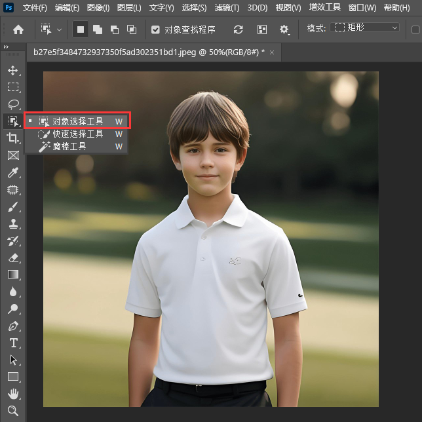The image size is (422, 422).
Task: Pick the Eyedropper tool
Action: [13, 172]
